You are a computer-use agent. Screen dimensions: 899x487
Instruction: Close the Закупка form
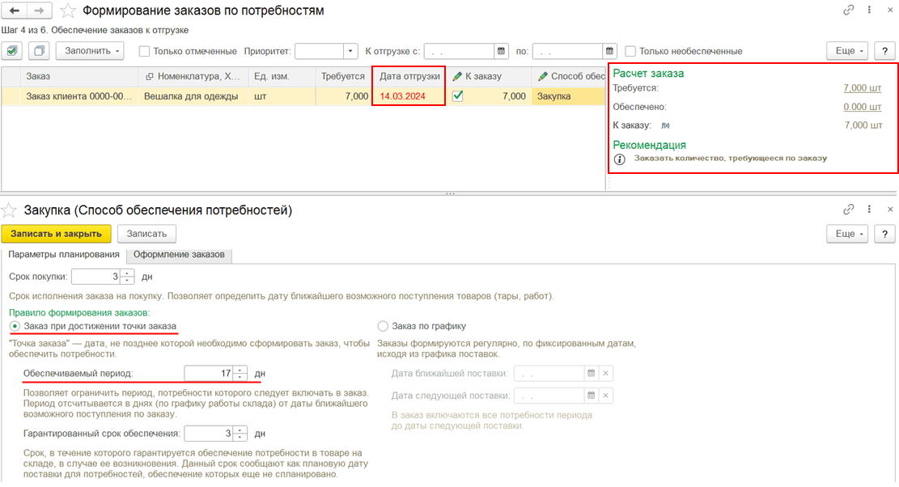(890, 210)
